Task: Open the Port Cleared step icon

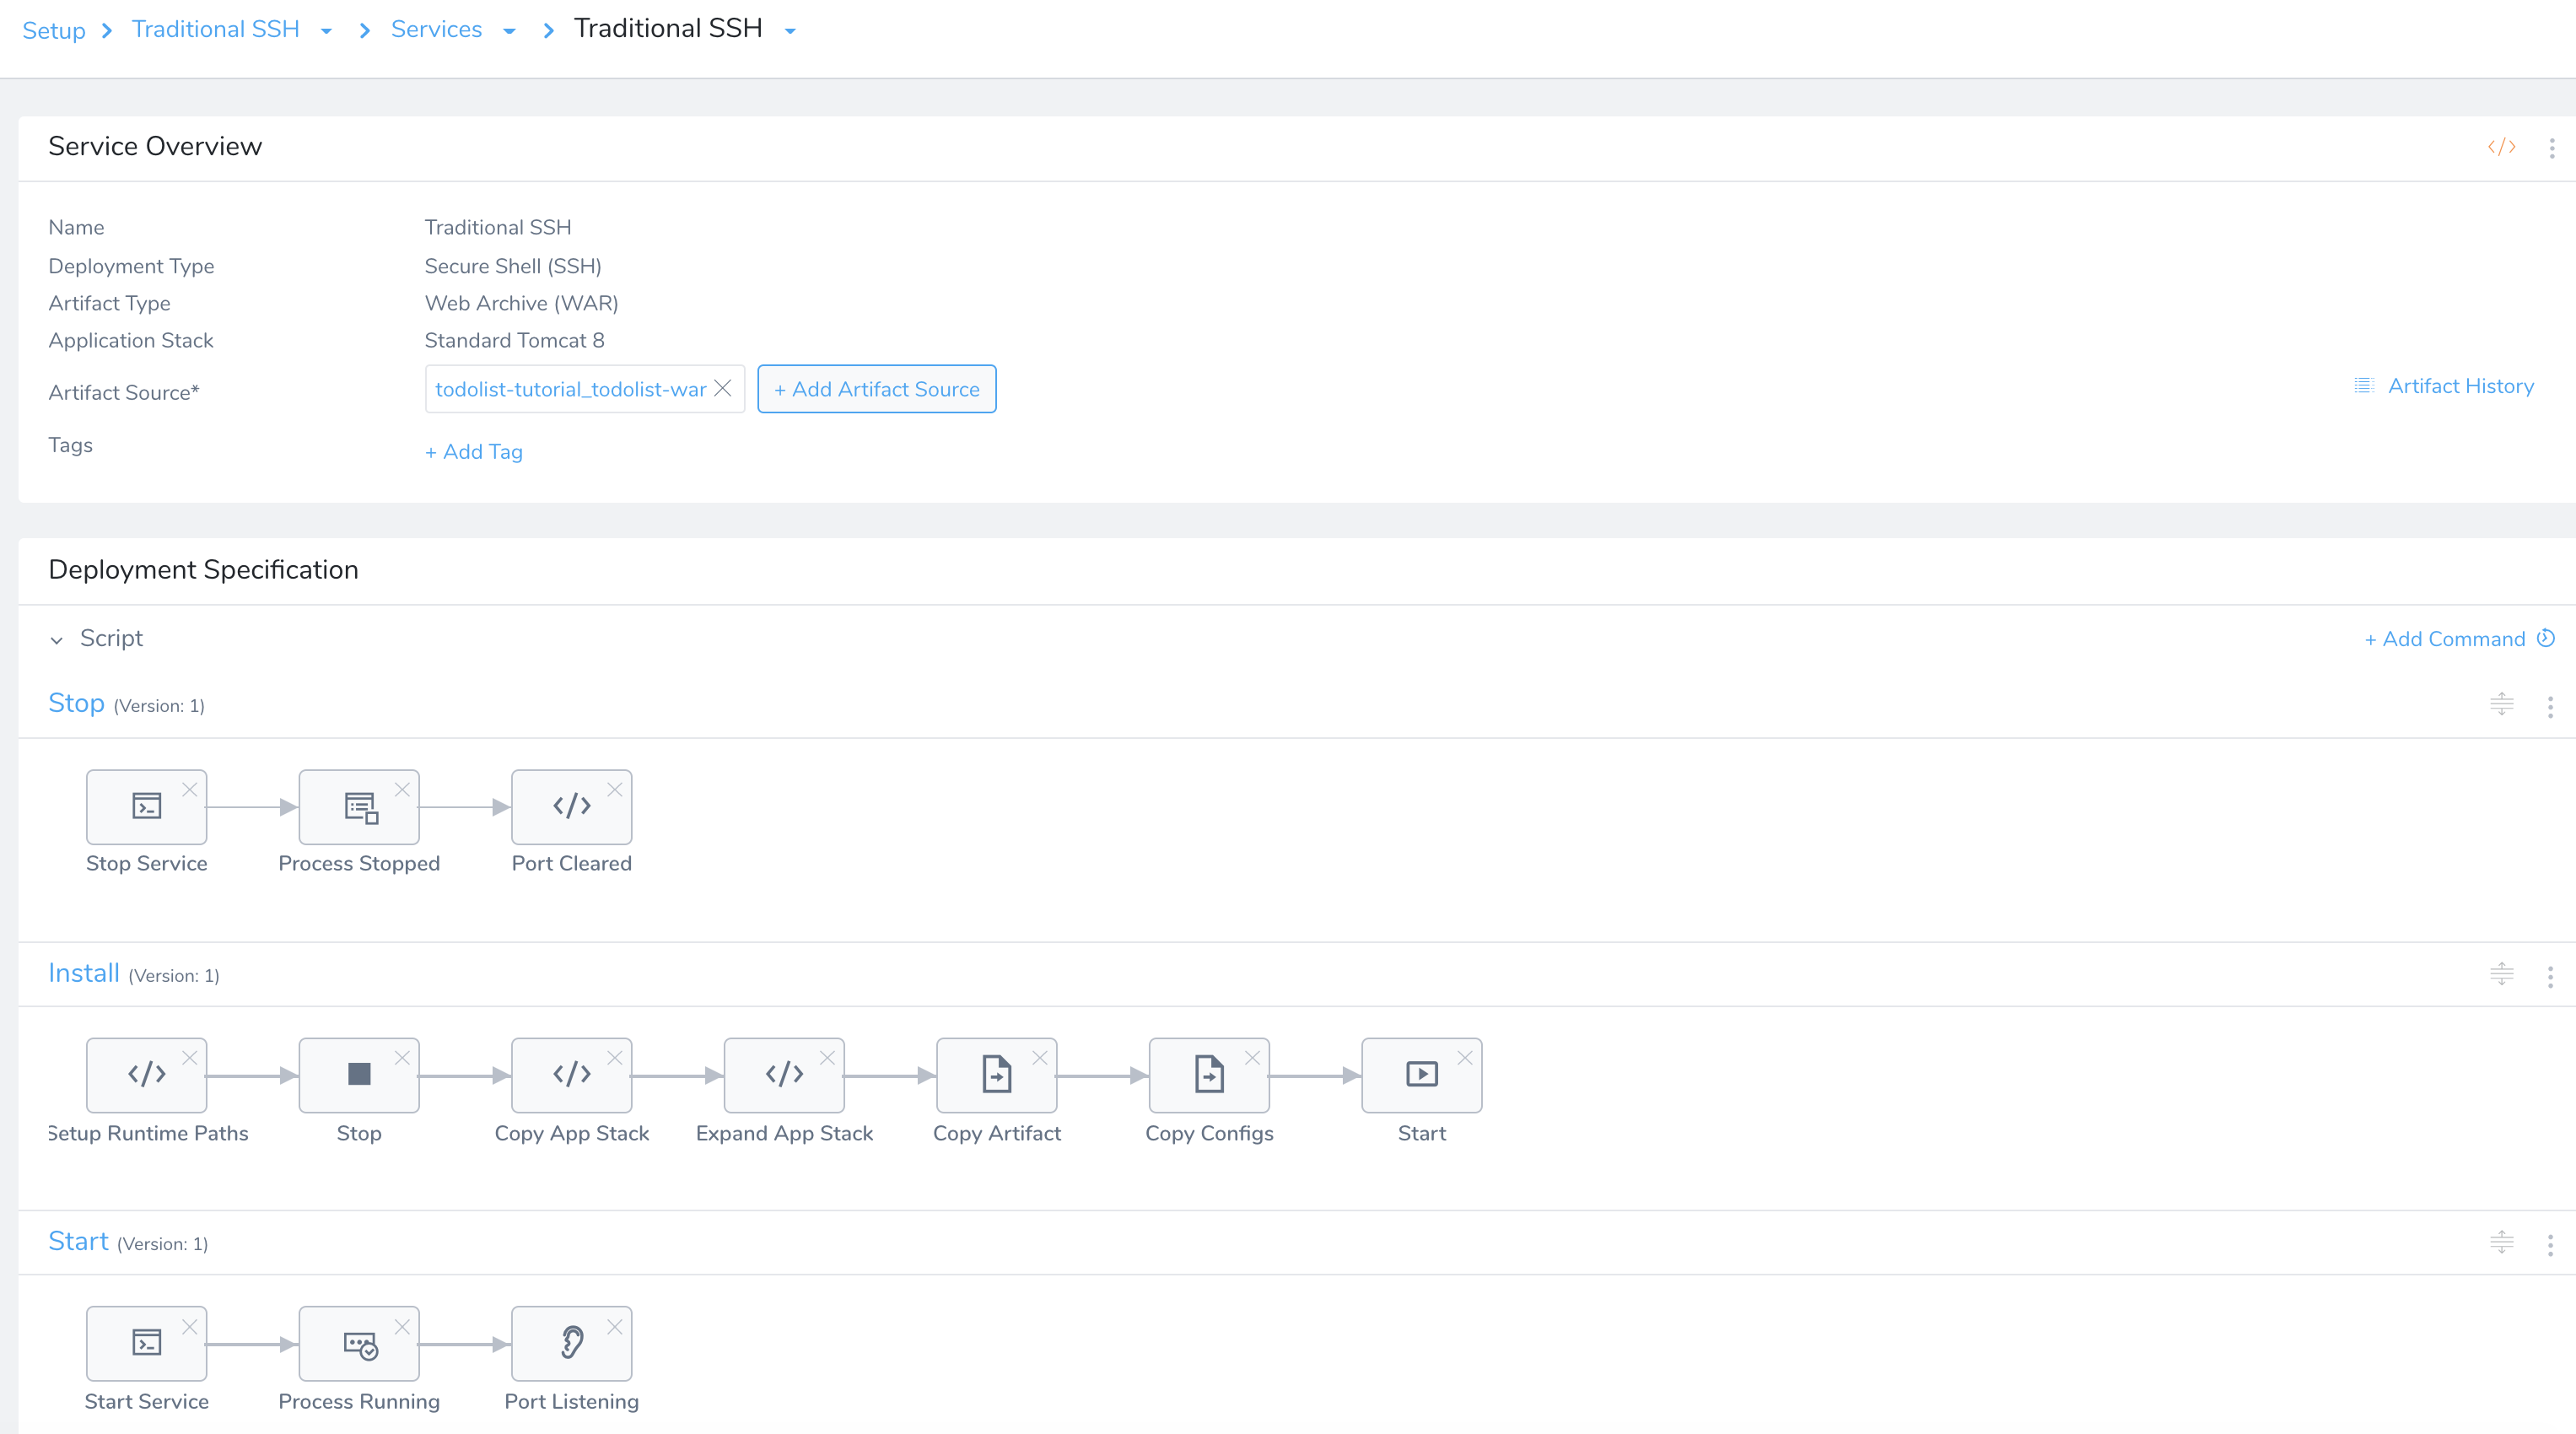Action: tap(571, 806)
